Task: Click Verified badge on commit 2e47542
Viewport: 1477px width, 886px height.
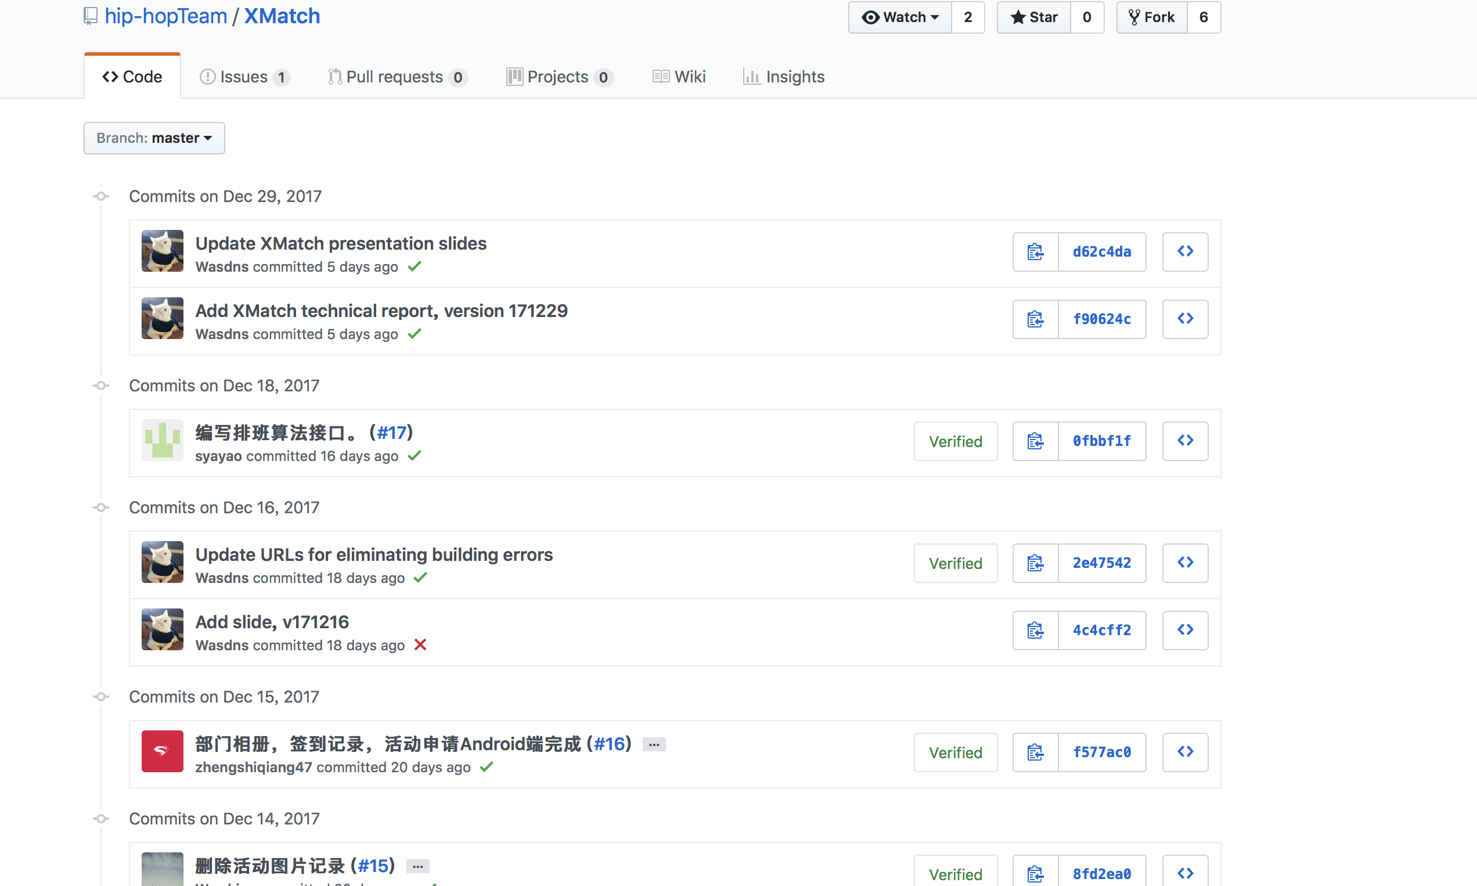Action: [955, 563]
